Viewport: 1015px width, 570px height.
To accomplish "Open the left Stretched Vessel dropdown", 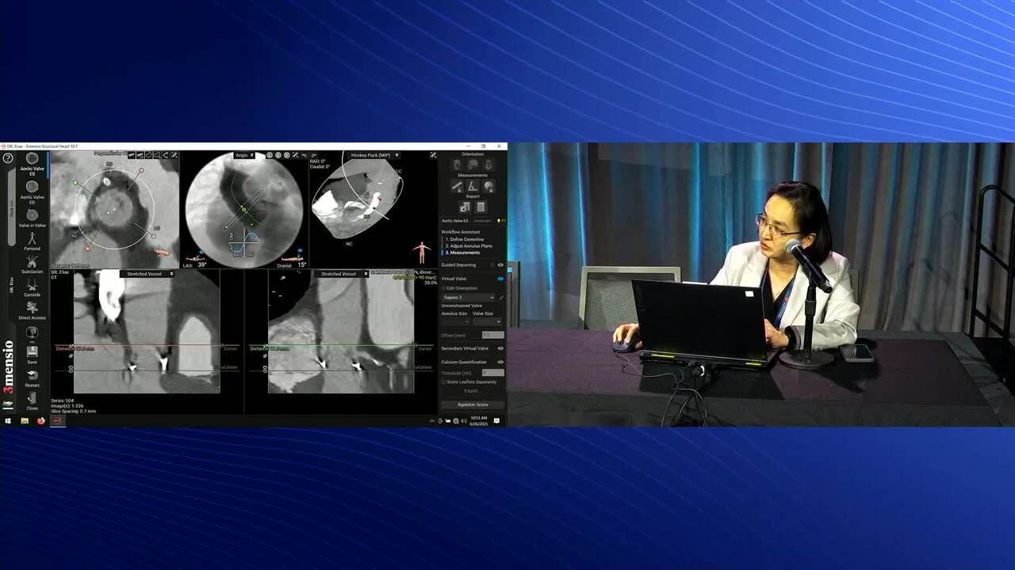I will point(147,274).
